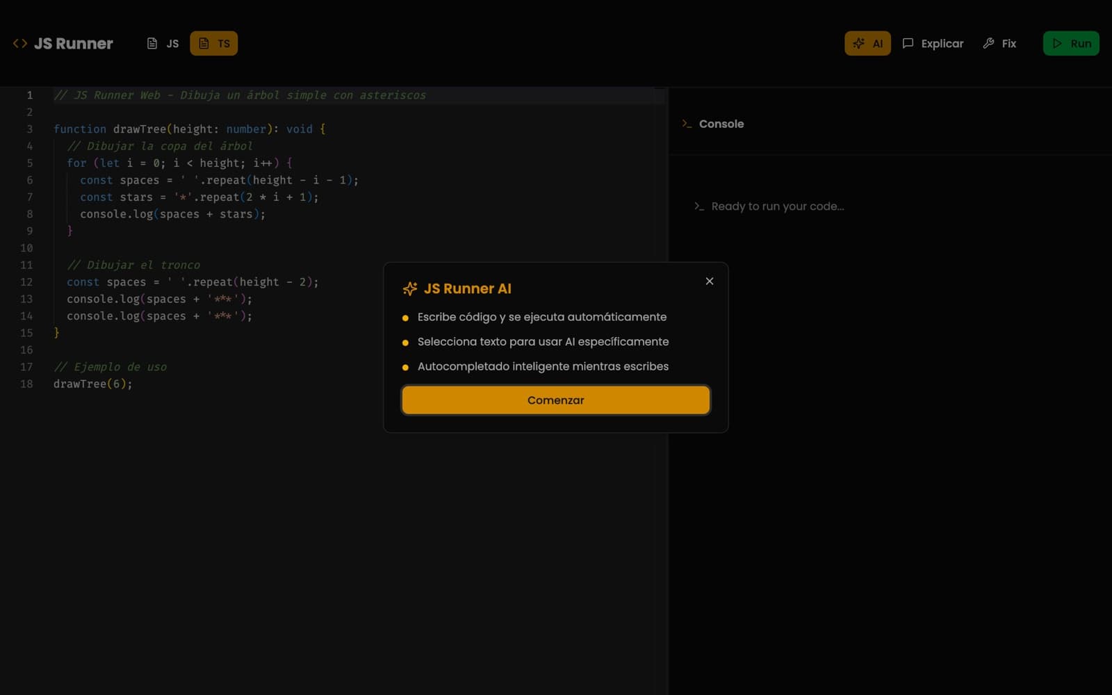Viewport: 1112px width, 695px height.
Task: Click the Comenzar button
Action: 556,400
